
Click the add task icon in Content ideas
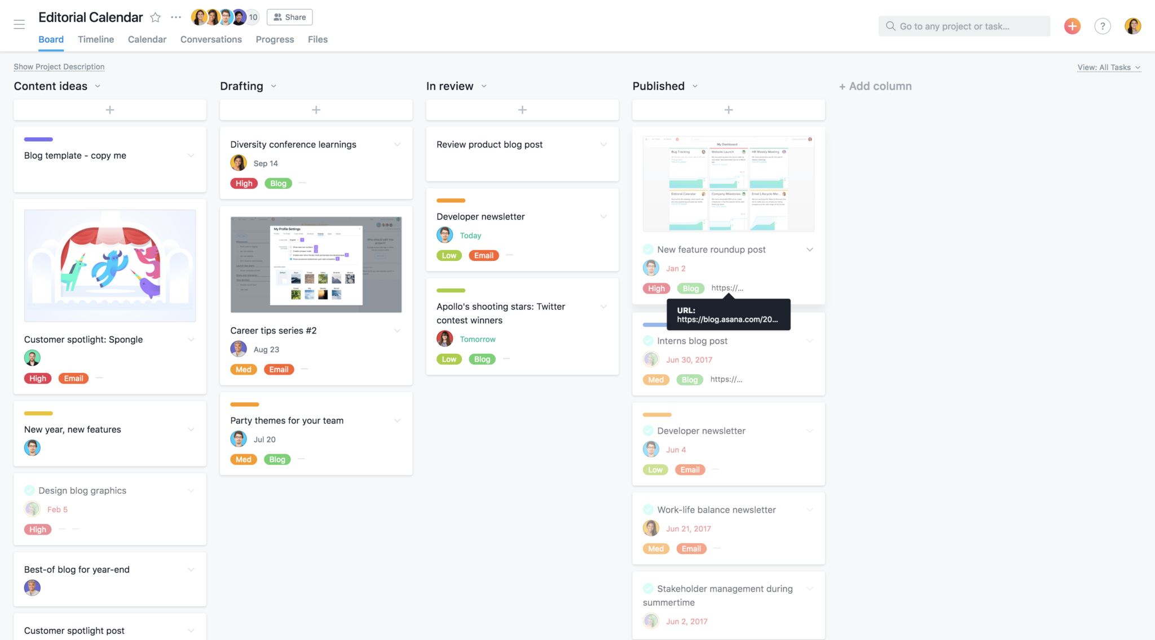tap(109, 109)
